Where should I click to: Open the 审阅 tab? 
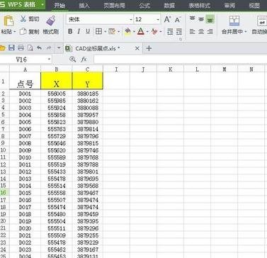(229, 6)
